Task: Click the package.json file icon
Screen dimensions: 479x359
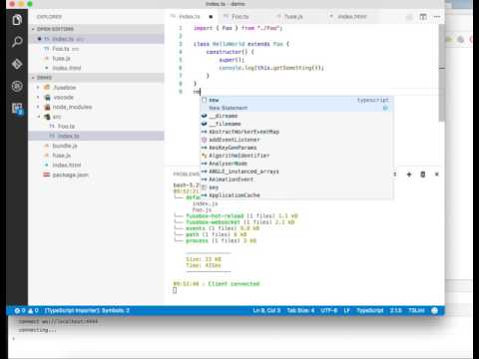Action: 47,175
